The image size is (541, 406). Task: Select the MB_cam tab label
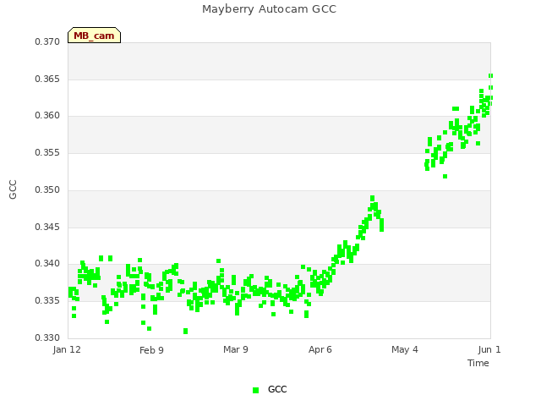(x=94, y=36)
